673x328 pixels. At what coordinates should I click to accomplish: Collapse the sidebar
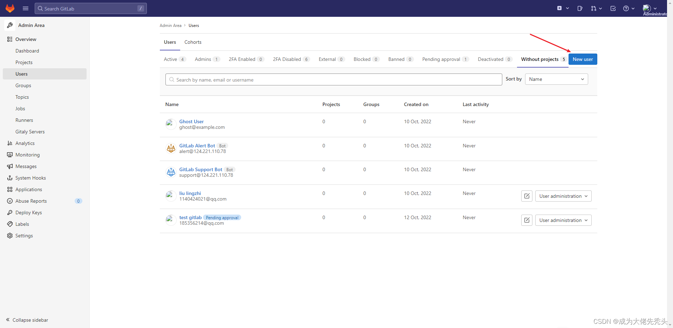click(x=27, y=320)
